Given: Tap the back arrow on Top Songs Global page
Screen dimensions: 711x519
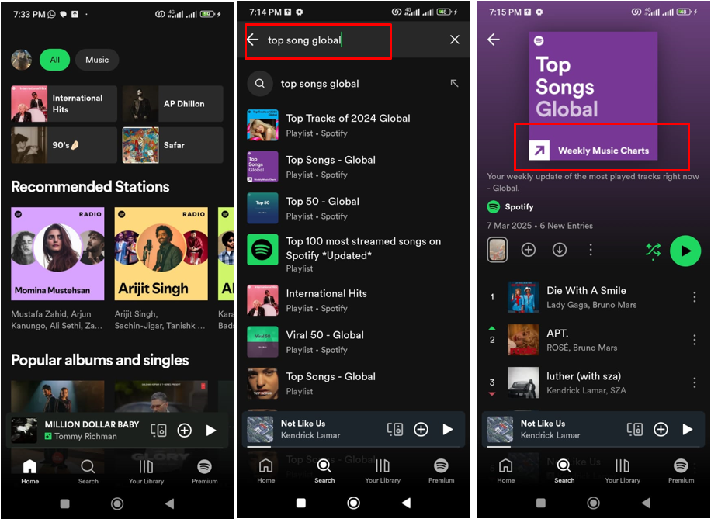Looking at the screenshot, I should (494, 40).
